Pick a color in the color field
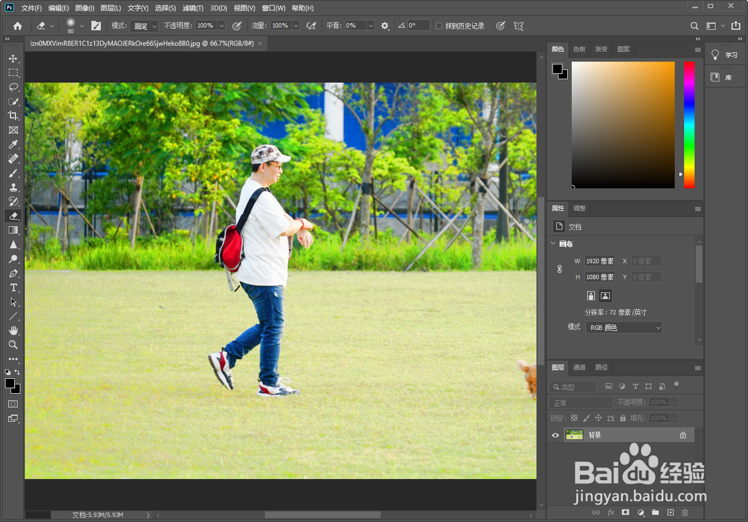The width and height of the screenshot is (748, 522). pyautogui.click(x=623, y=125)
